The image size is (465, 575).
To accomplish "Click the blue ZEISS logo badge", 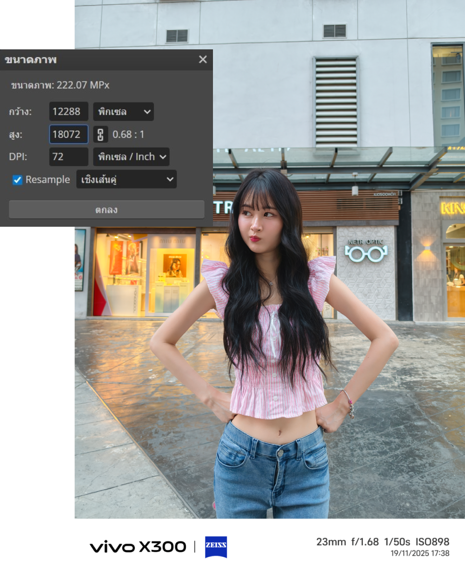I will 216,546.
